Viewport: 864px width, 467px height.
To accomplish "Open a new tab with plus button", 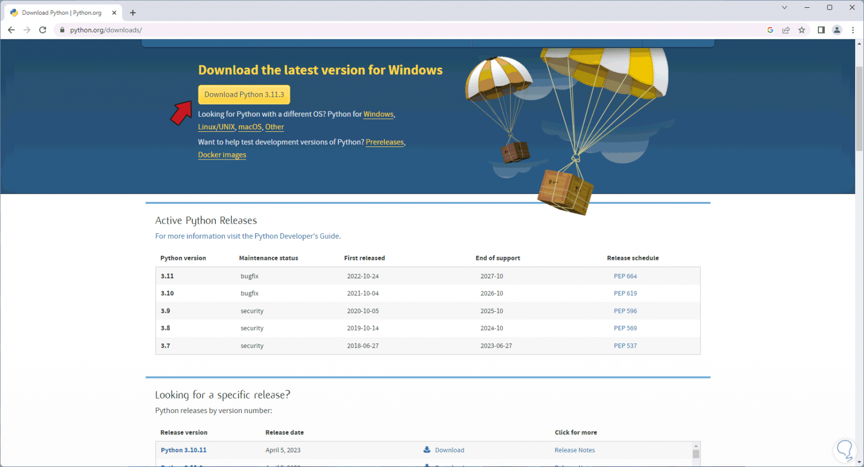I will (133, 13).
